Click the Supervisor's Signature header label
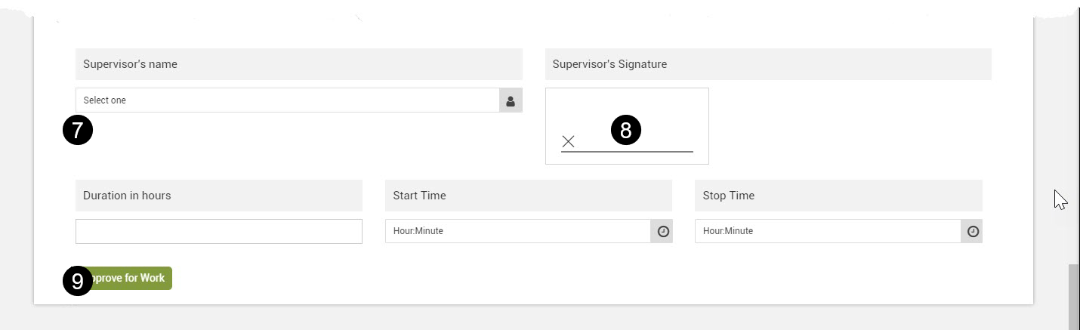This screenshot has height=330, width=1080. click(x=609, y=64)
